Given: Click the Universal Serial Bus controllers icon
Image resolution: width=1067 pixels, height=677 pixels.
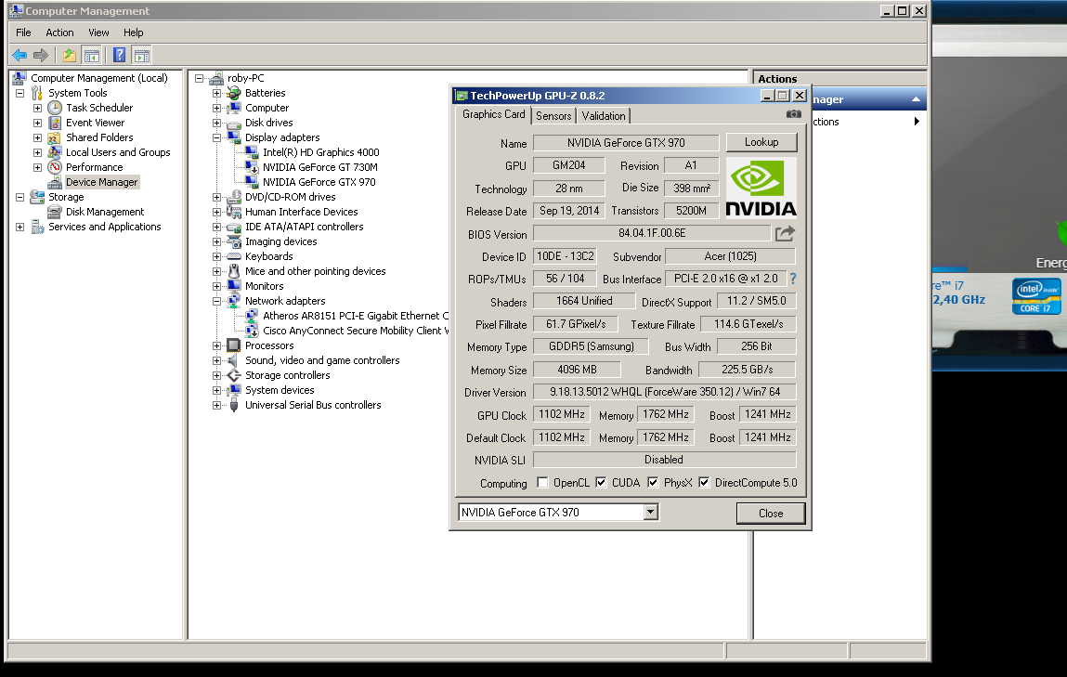Looking at the screenshot, I should [x=234, y=406].
